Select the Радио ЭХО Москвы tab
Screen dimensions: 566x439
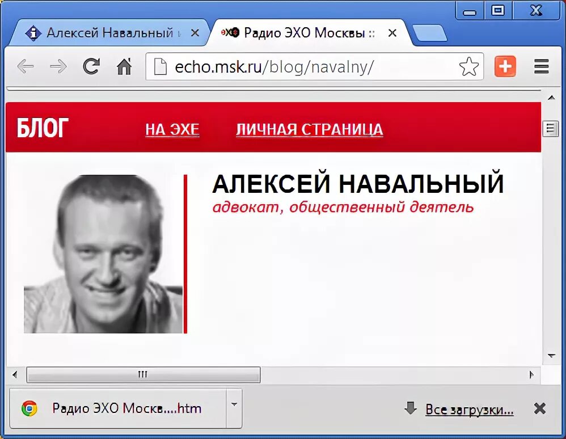309,33
